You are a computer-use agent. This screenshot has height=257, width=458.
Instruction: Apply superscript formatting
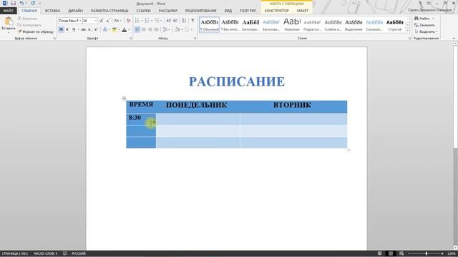(x=96, y=29)
